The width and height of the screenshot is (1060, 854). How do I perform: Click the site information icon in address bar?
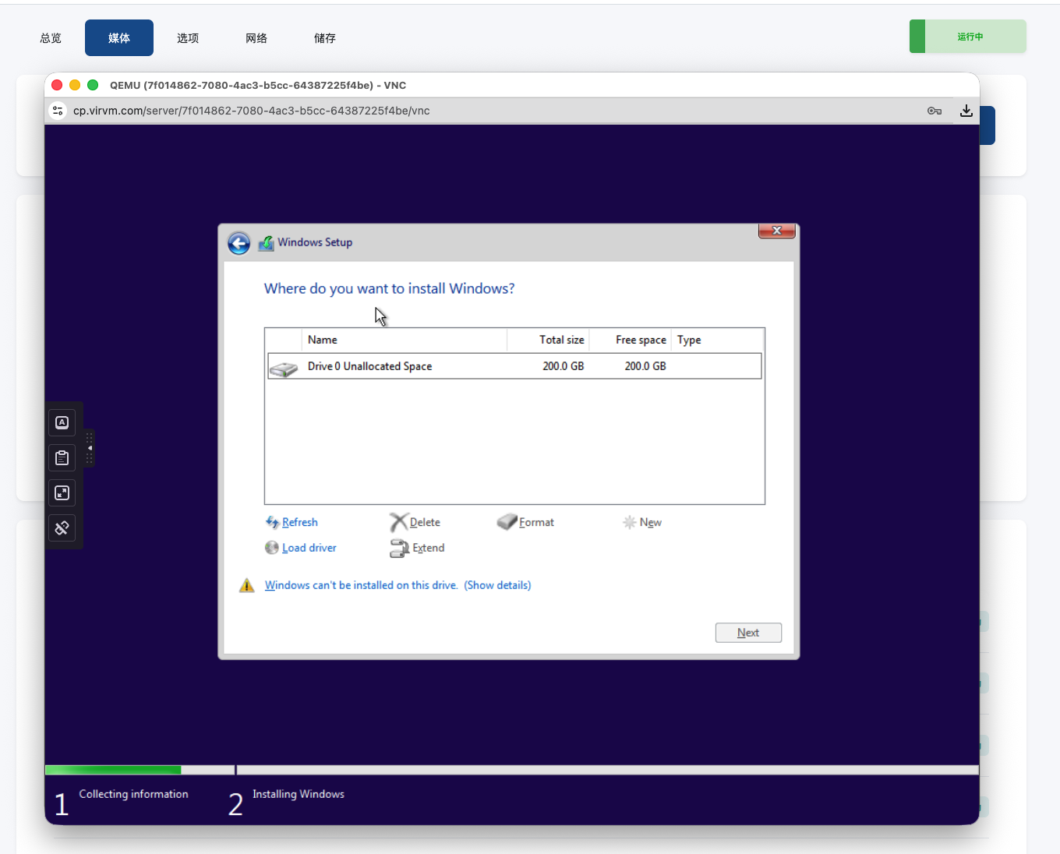58,111
